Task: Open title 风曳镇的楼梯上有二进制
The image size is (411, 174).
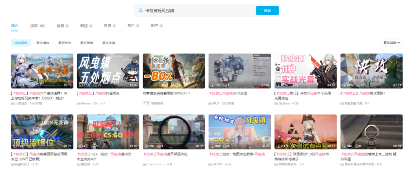Action: click(369, 157)
